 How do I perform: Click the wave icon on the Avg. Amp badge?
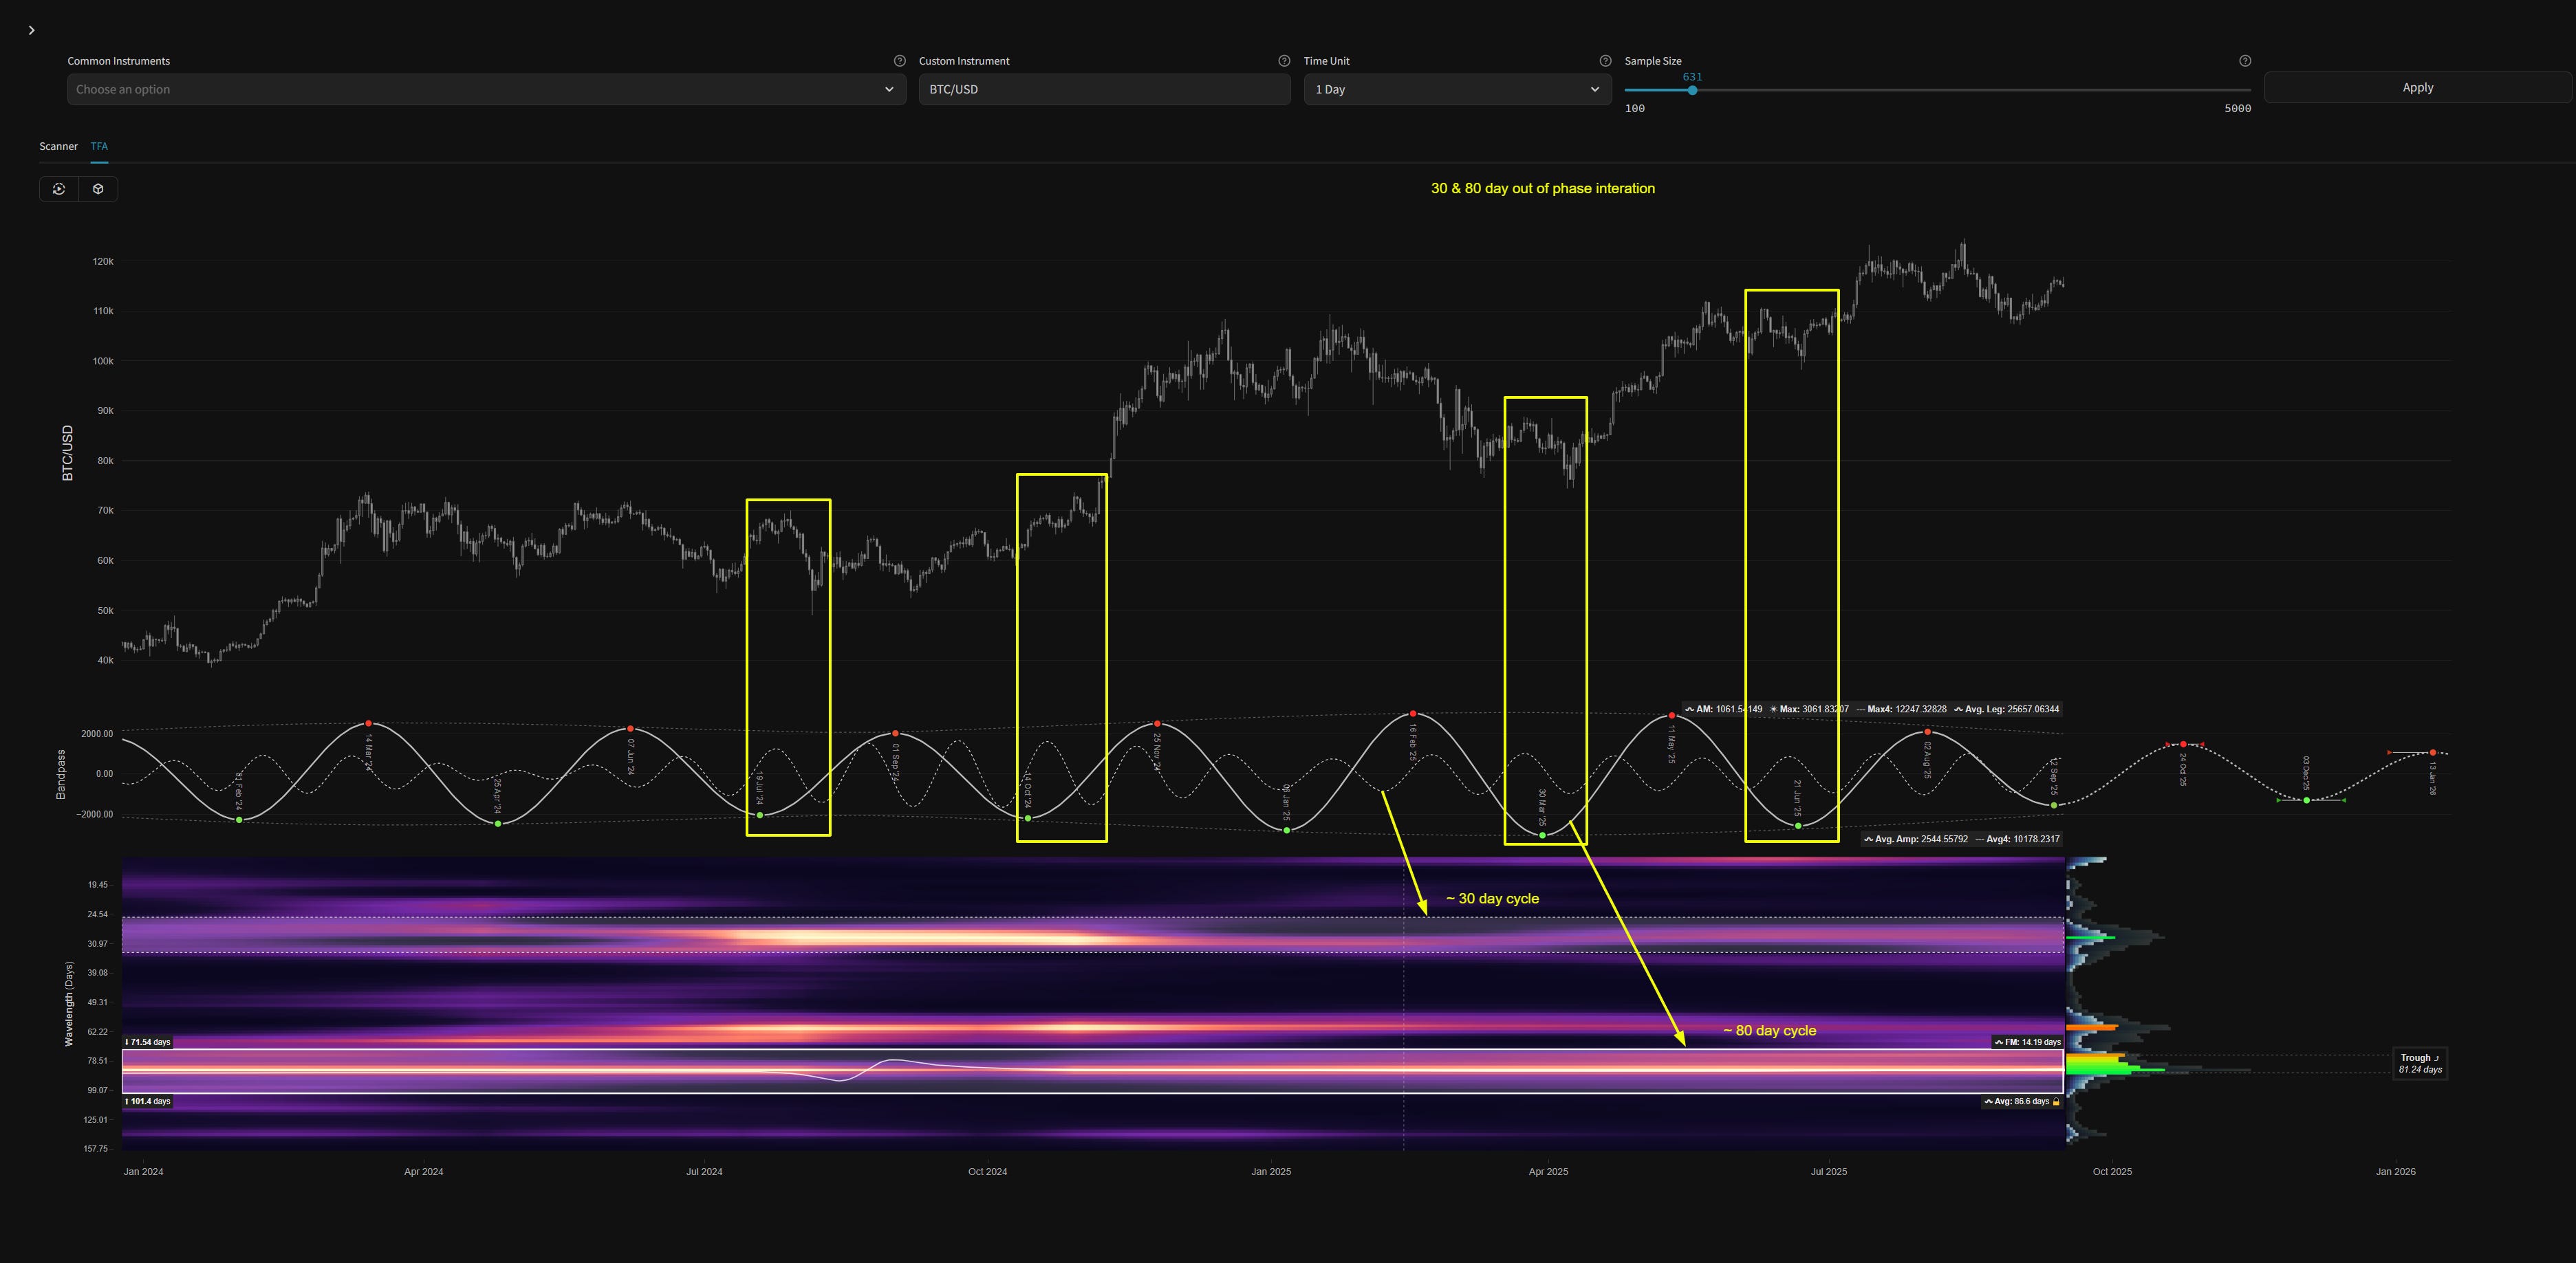1870,839
